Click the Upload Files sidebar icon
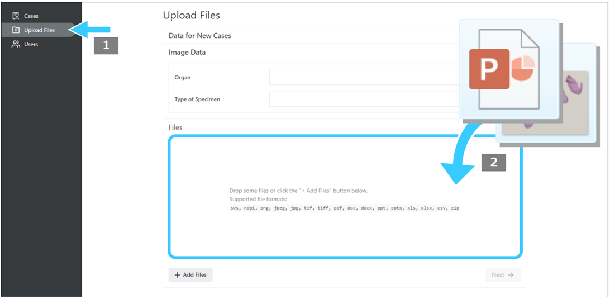The height and width of the screenshot is (299, 610). click(x=16, y=30)
